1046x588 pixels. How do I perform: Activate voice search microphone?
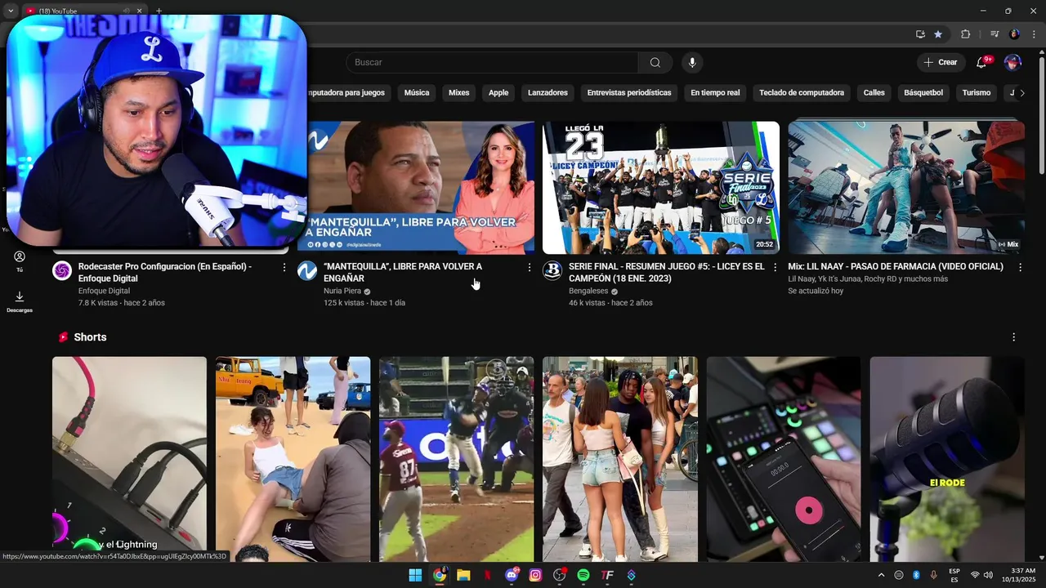pyautogui.click(x=692, y=63)
